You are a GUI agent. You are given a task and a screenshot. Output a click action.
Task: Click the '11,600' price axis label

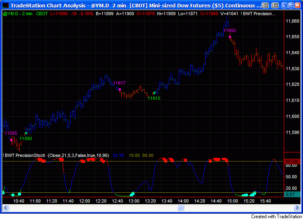292,116
